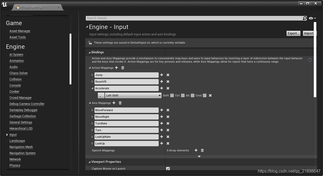This screenshot has height=176, width=323.
Task: Open the key picker icon beside Left Shift
Action: coord(101,95)
